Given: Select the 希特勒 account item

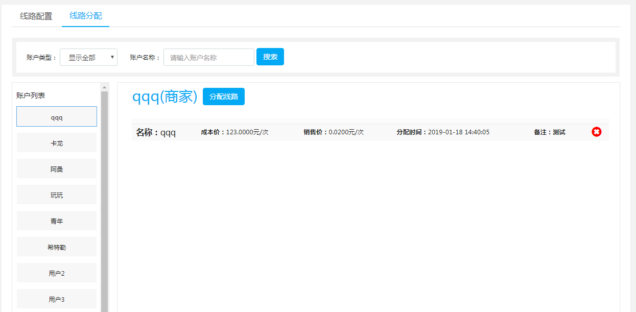Looking at the screenshot, I should tap(57, 247).
